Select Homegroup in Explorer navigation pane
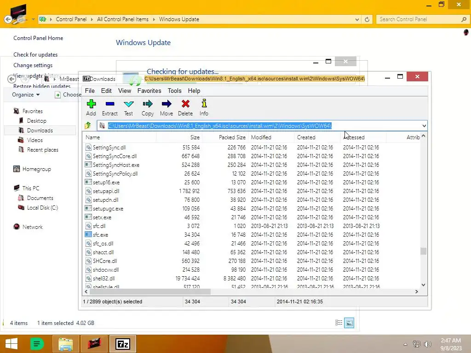Screen dimensions: 471x353 point(37,169)
